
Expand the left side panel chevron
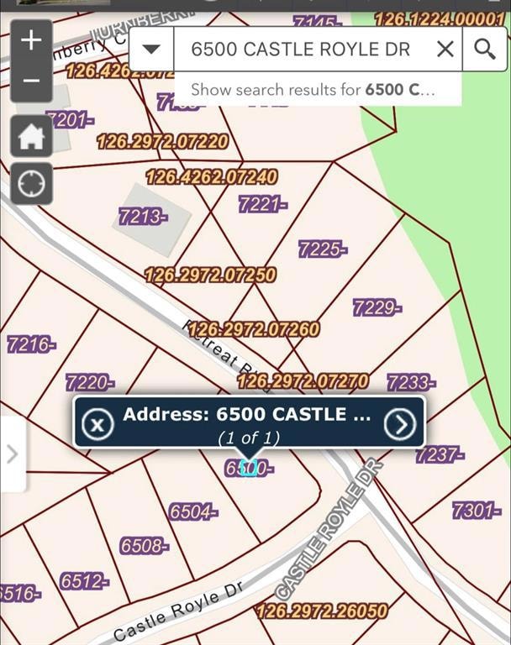12,454
